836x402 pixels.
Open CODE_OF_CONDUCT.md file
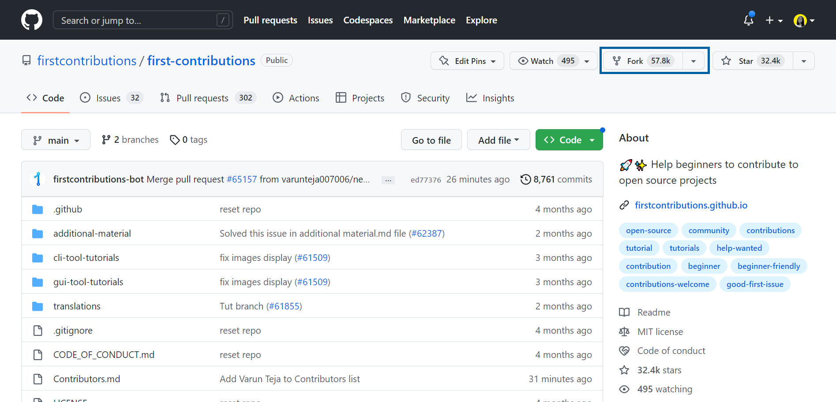pos(104,355)
